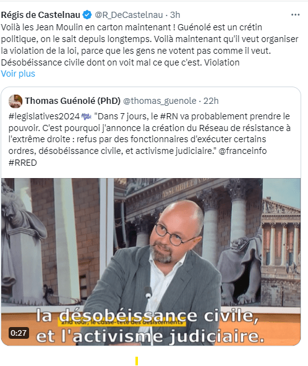Click the 'la désobéissance civile' subtitle line
This screenshot has height=366, width=308.
(147, 316)
